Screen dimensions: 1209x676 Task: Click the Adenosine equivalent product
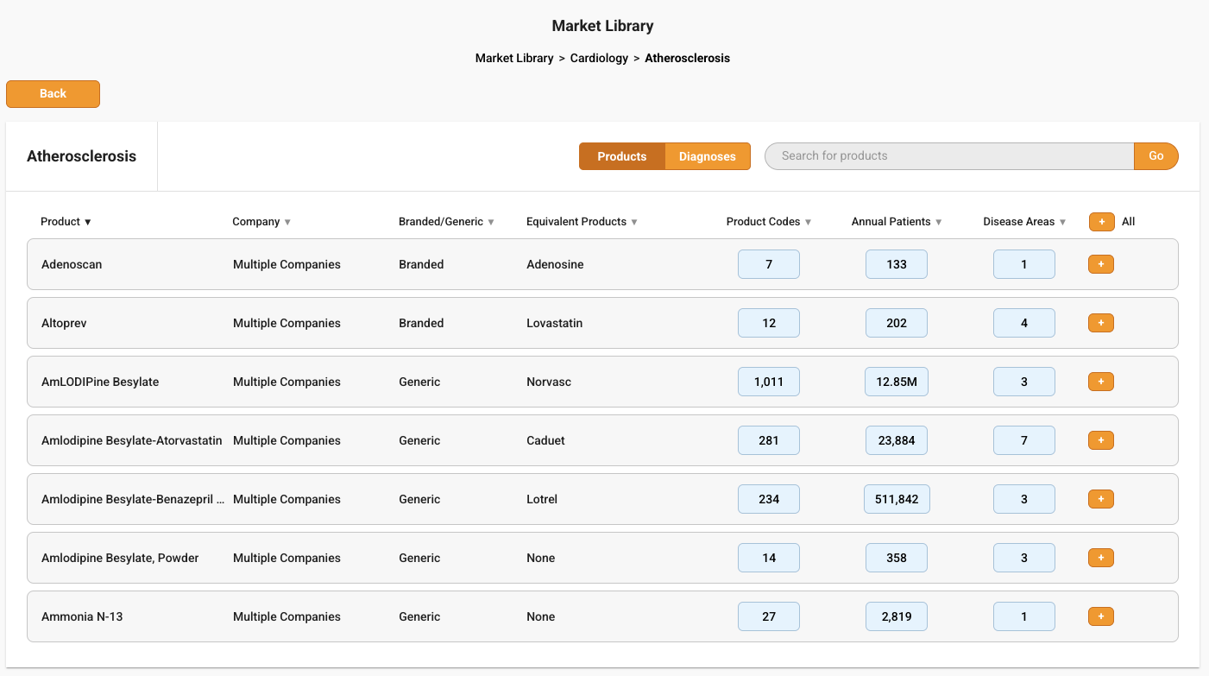[x=555, y=265]
